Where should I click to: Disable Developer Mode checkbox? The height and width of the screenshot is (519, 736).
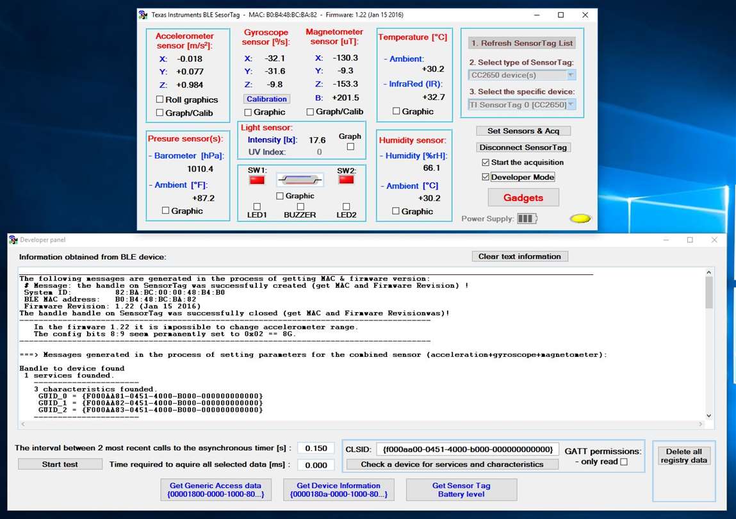click(x=486, y=177)
